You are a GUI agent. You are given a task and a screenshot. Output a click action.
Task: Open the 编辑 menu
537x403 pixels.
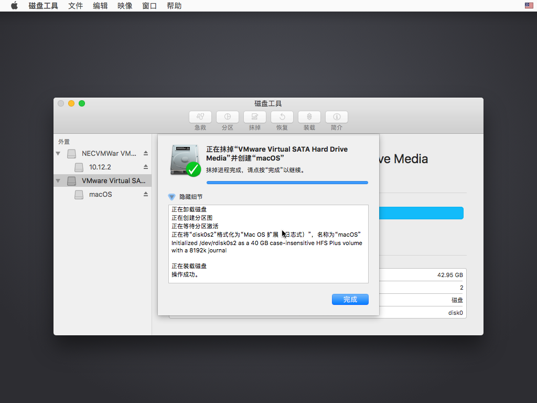pos(100,6)
